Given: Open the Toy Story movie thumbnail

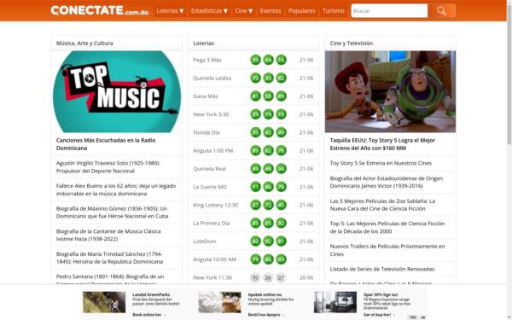Looking at the screenshot, I should click(x=390, y=92).
